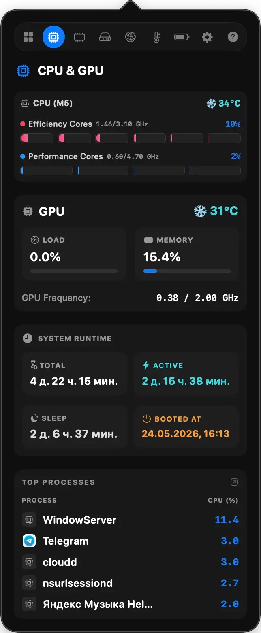Image resolution: width=261 pixels, height=633 pixels.
Task: Expand Top Processes with the arrow icon
Action: (x=234, y=482)
